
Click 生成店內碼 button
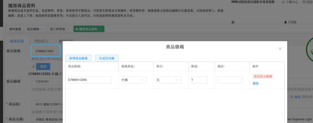click(107, 58)
